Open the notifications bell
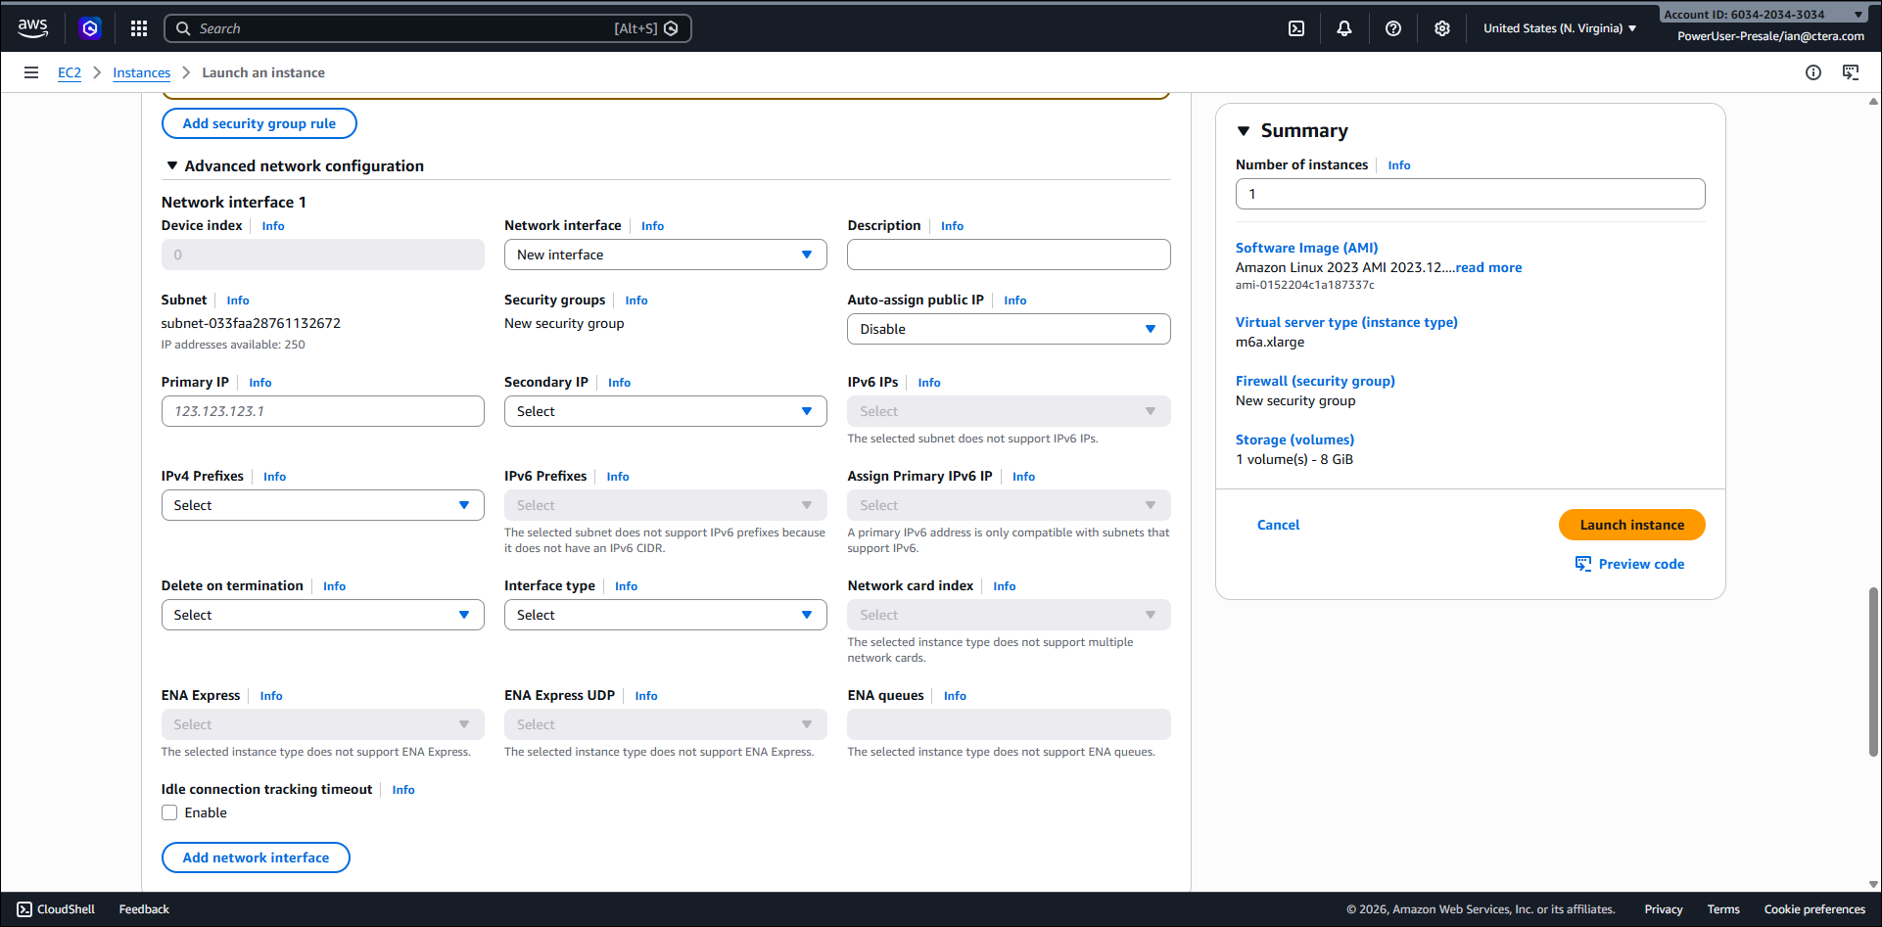1882x927 pixels. [x=1344, y=28]
